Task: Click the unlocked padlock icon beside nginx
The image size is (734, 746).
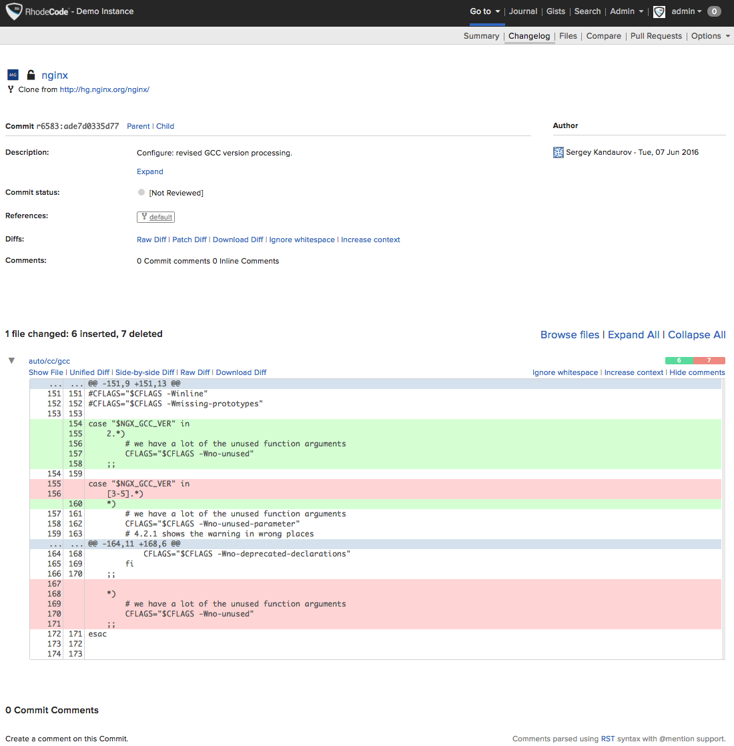Action: coord(31,75)
